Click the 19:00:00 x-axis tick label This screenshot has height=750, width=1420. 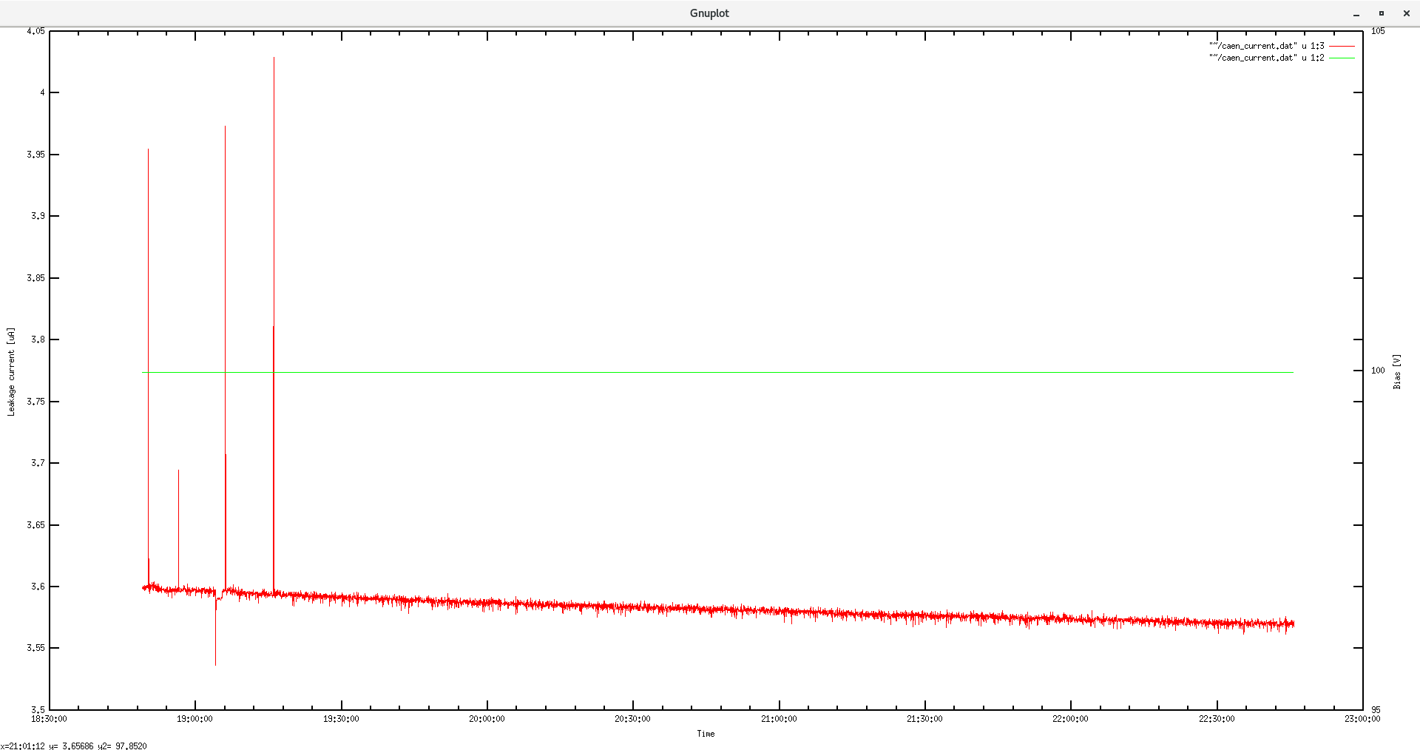pyautogui.click(x=195, y=719)
